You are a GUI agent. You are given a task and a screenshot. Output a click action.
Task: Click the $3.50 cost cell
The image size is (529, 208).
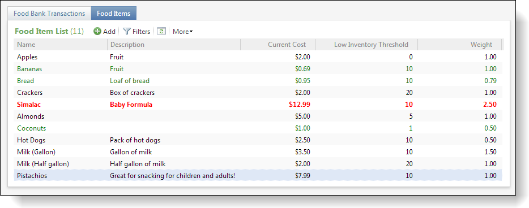[302, 152]
